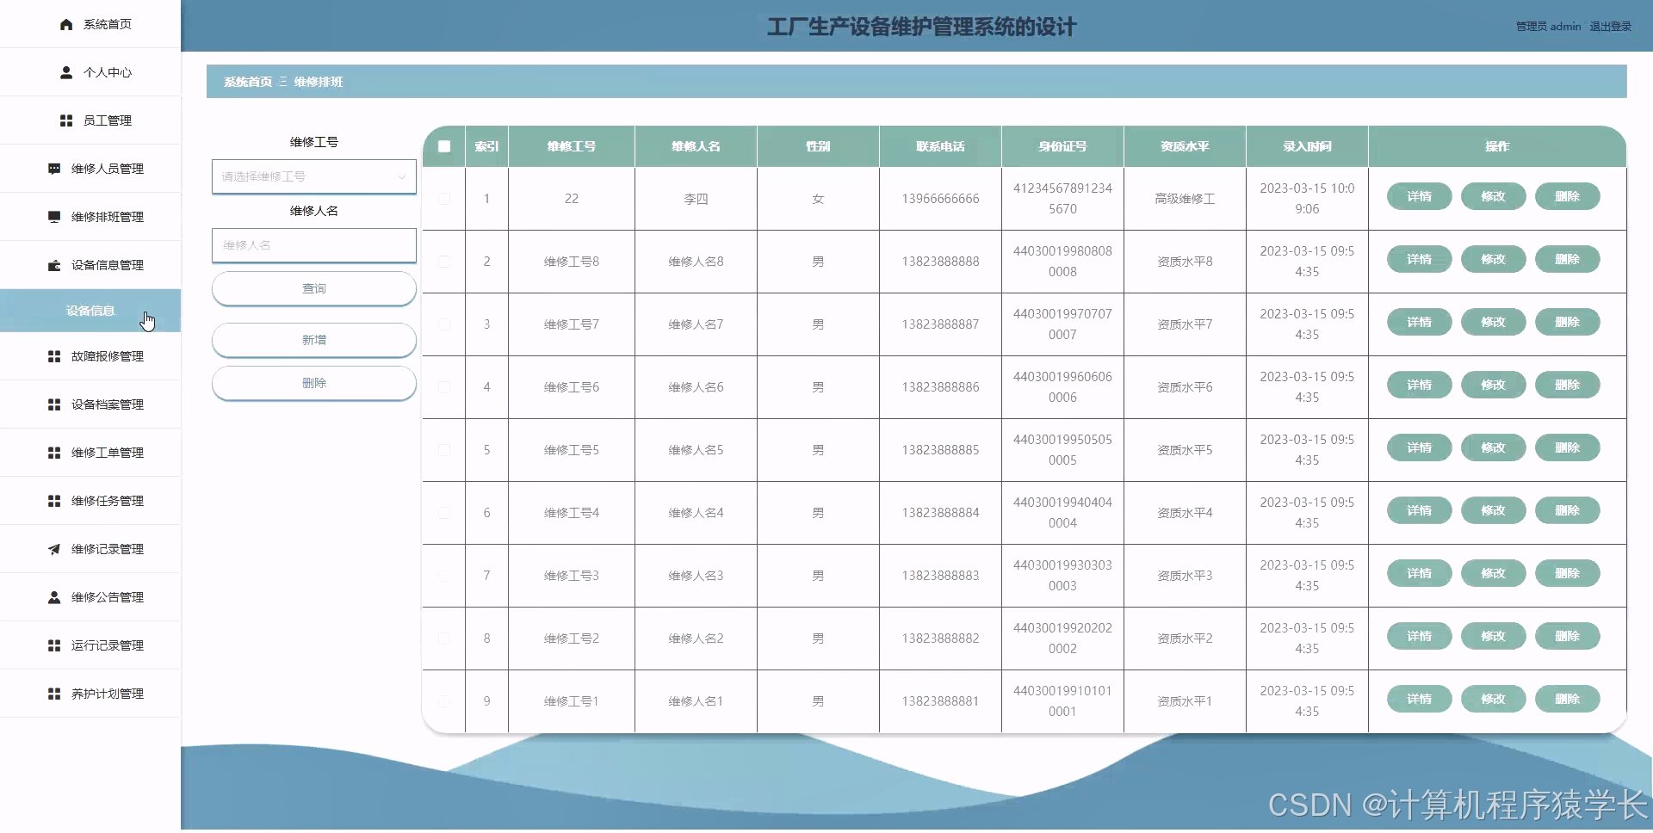Click 删除 for 李四 row

click(1568, 196)
